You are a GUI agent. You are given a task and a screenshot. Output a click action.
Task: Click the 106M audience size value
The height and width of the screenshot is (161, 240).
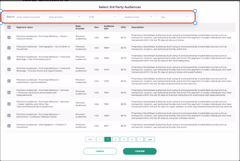pyautogui.click(x=107, y=116)
